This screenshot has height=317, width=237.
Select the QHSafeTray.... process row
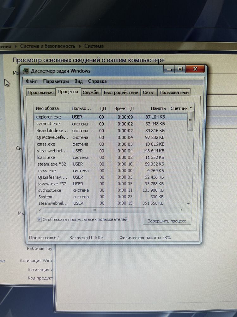point(111,177)
